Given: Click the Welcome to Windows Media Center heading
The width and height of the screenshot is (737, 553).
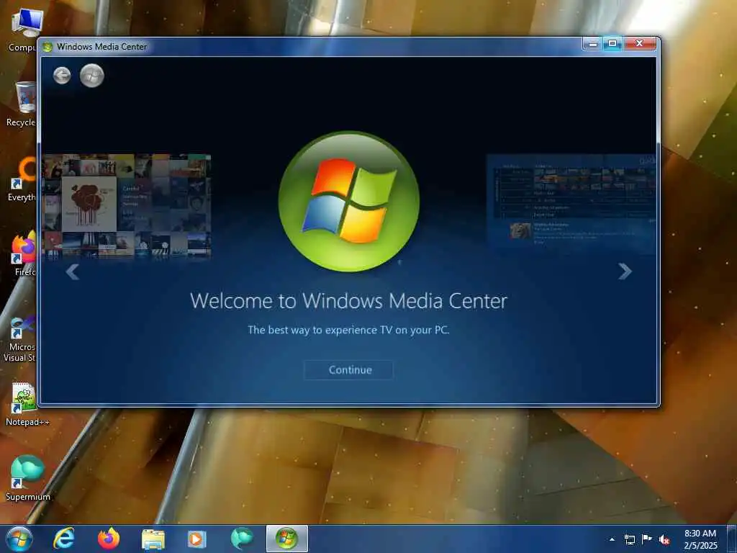Looking at the screenshot, I should (348, 301).
